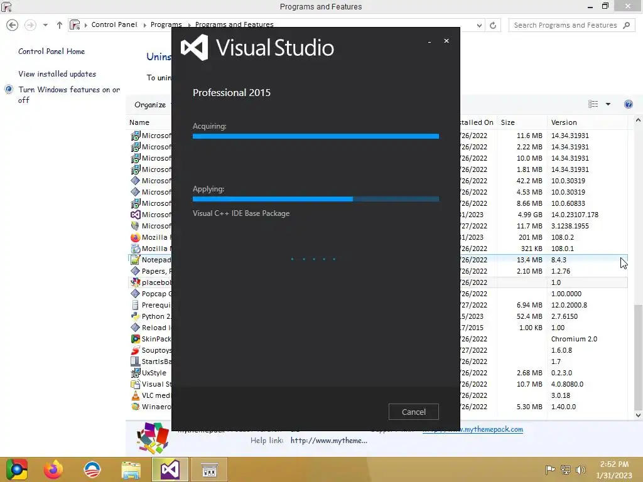This screenshot has height=482, width=643.
Task: Select the Souptoys program icon
Action: pos(136,350)
